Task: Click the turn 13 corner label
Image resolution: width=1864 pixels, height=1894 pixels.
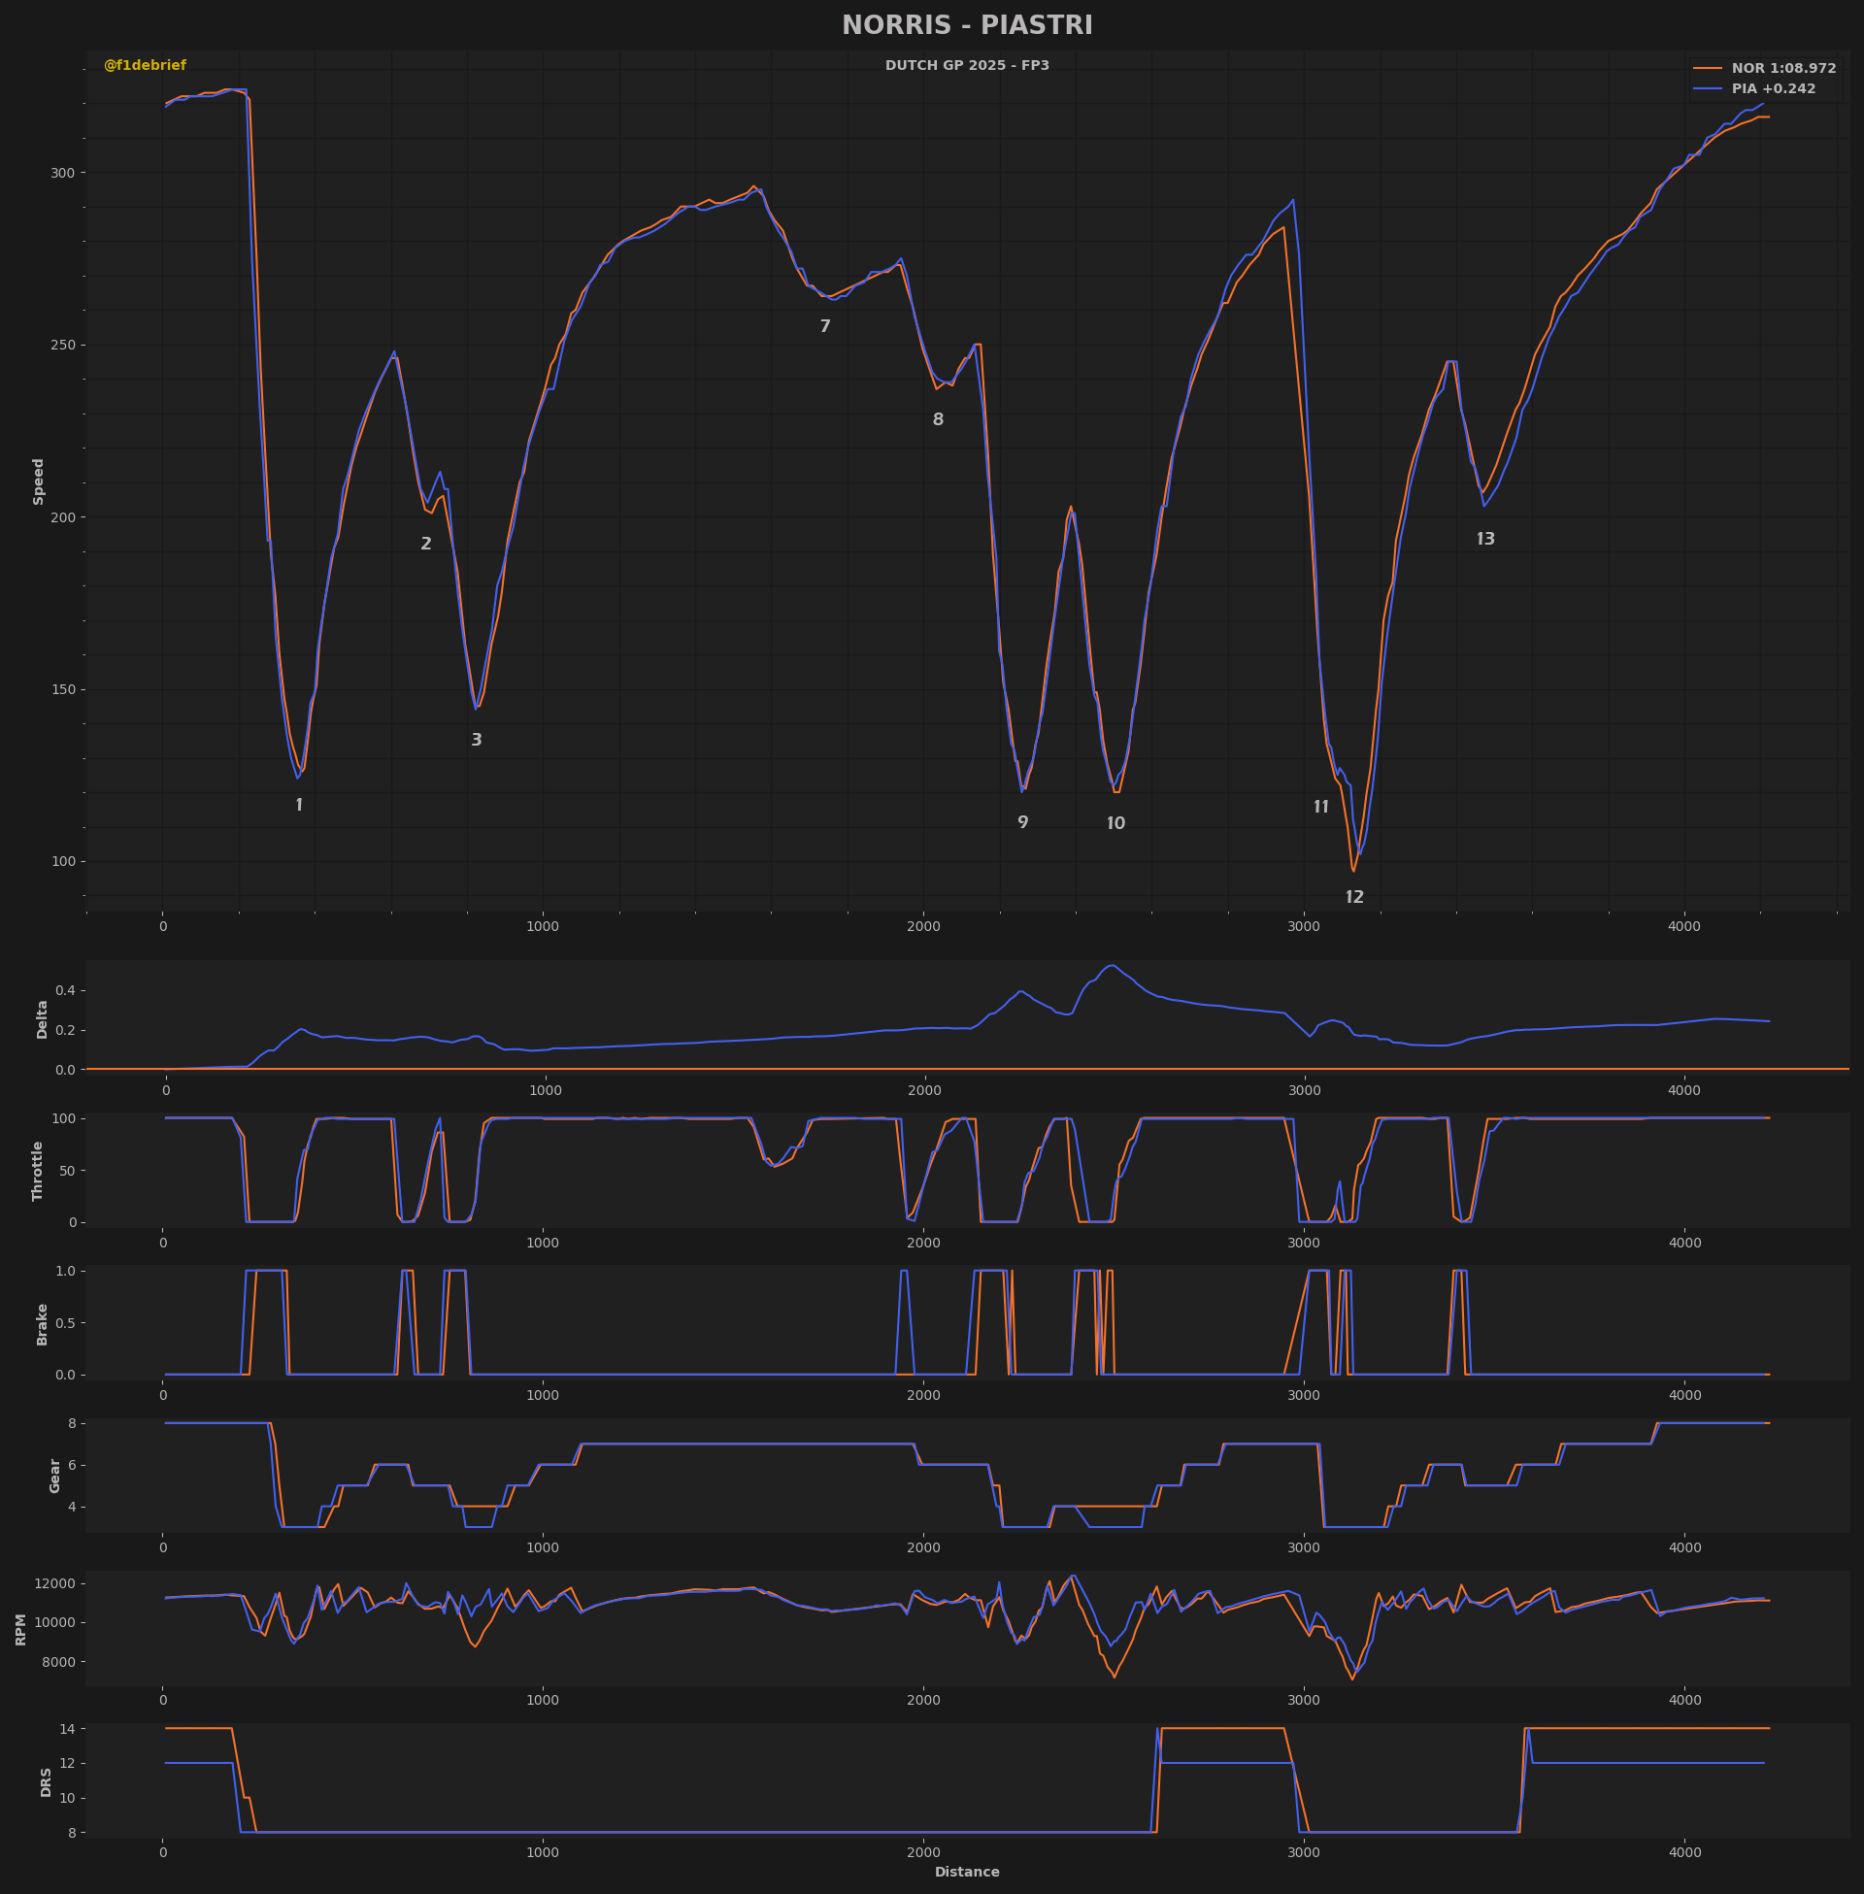Action: click(1484, 540)
